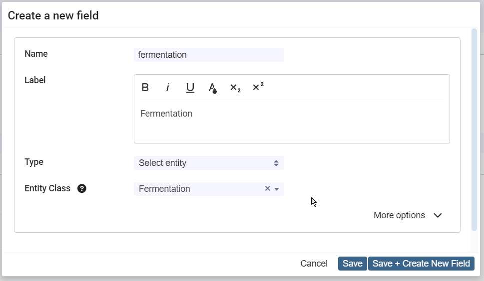Click Save + Create New Field

coord(421,264)
